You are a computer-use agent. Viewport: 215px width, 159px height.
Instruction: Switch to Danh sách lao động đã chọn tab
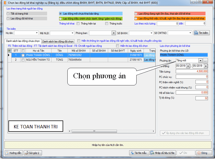pyautogui.click(x=58, y=41)
